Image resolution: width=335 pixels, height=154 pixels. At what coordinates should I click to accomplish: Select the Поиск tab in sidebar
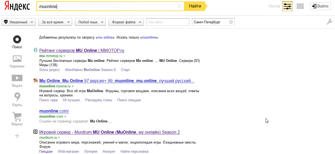[17, 42]
